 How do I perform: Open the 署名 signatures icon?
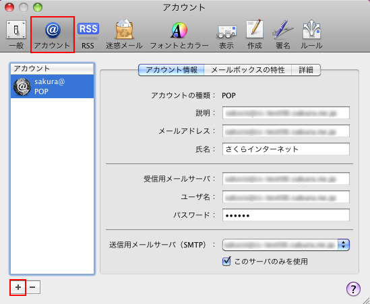point(282,35)
